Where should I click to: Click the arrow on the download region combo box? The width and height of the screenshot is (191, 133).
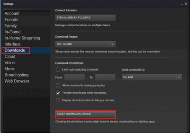pyautogui.click(x=112, y=44)
